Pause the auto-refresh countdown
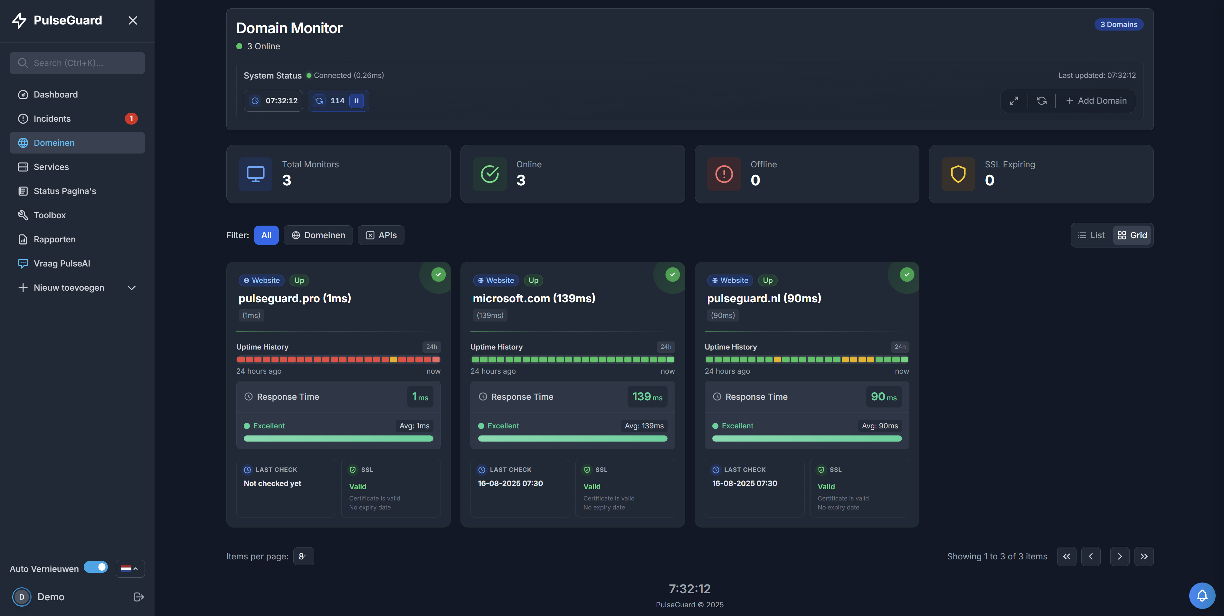Screen dimensions: 1224x616 point(356,101)
